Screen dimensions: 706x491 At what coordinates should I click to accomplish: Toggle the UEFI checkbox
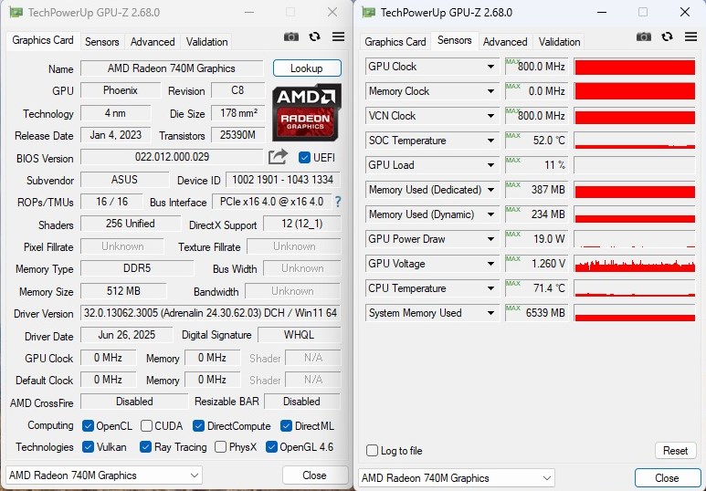305,157
